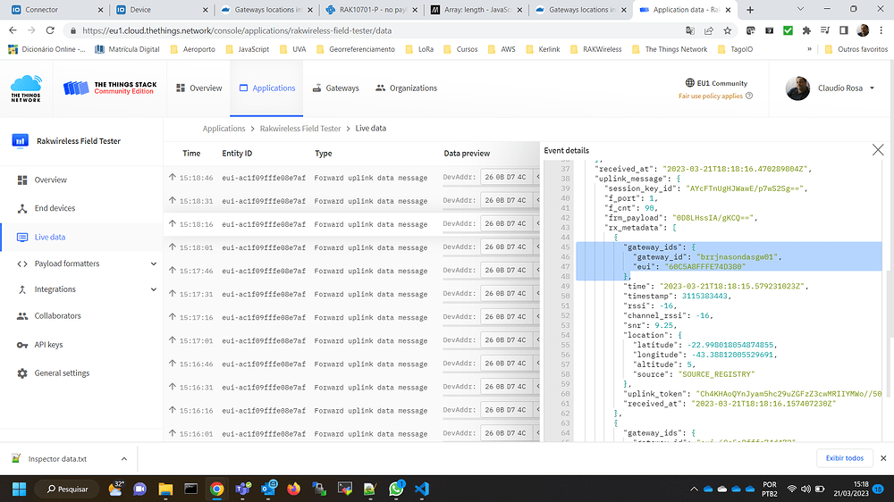
Task: Open the RAKWireless bookmarks folder
Action: click(x=595, y=49)
